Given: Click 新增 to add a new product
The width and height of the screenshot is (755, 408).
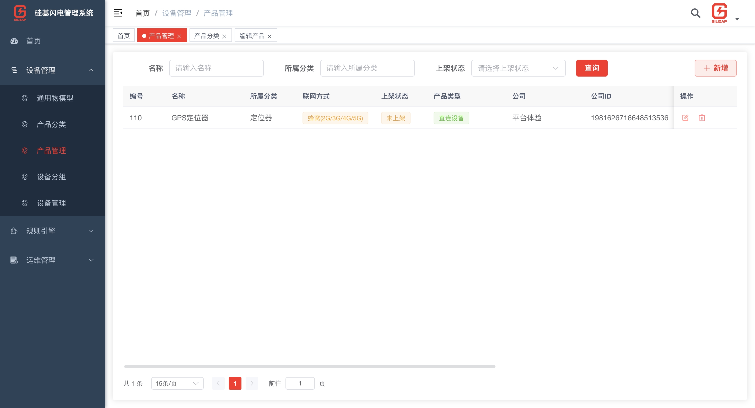Looking at the screenshot, I should tap(715, 68).
